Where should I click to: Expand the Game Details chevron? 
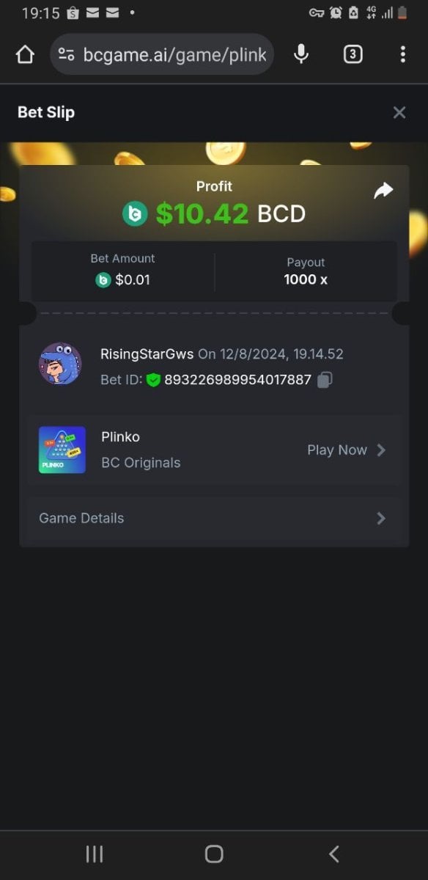tap(381, 518)
